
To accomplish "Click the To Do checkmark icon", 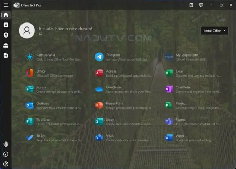I will coord(30,137).
